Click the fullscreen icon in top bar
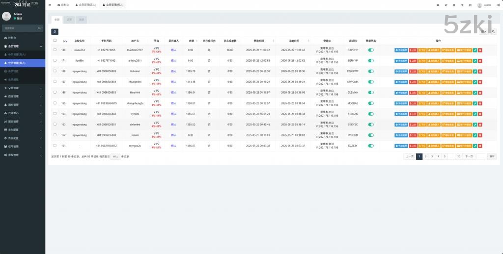Screen dimensions: 503x254 (x=470, y=4)
